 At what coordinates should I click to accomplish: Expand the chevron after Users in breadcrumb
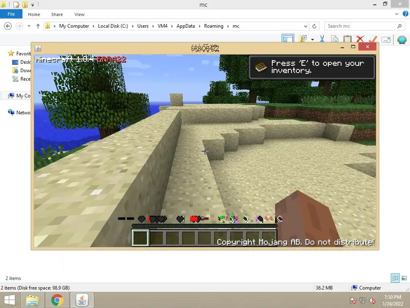[x=153, y=26]
